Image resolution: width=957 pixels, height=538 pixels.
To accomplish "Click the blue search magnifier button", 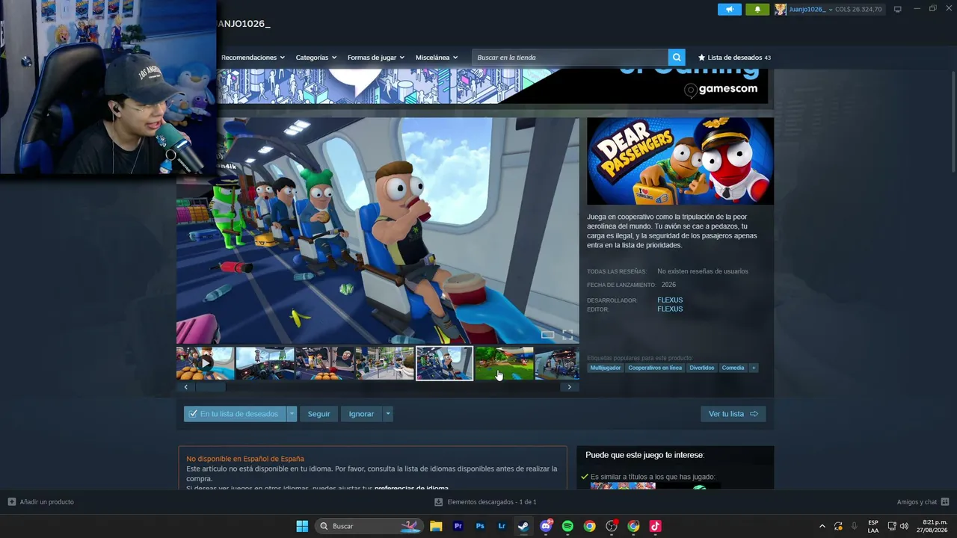I will (677, 58).
